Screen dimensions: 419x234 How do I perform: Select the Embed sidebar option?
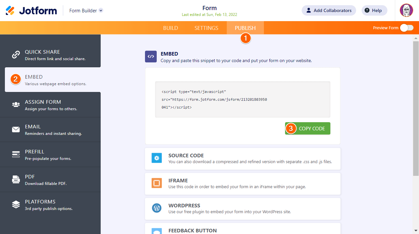tap(53, 80)
